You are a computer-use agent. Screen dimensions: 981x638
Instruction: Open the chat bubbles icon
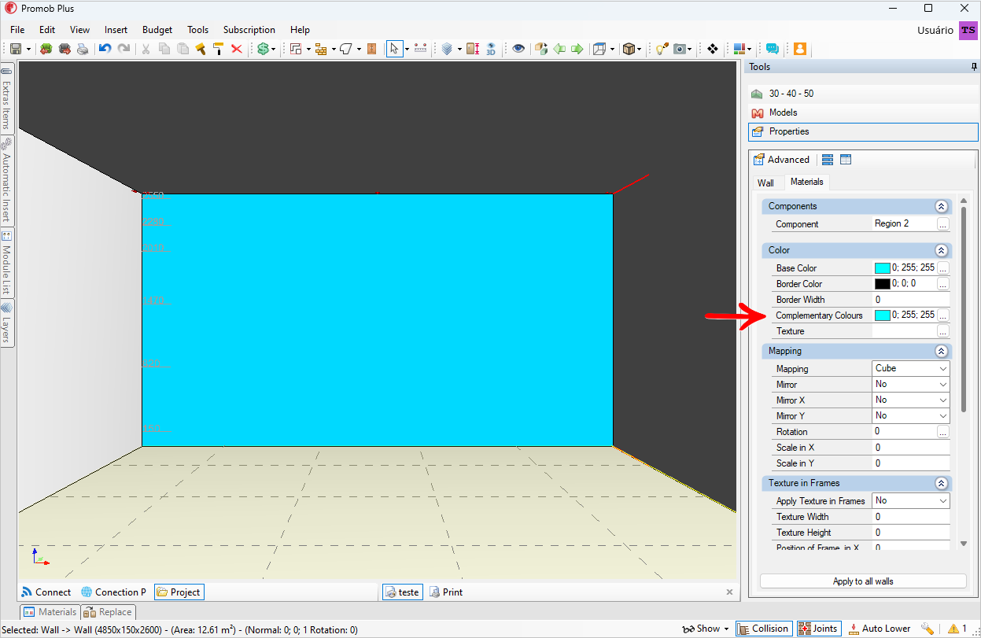coord(773,49)
